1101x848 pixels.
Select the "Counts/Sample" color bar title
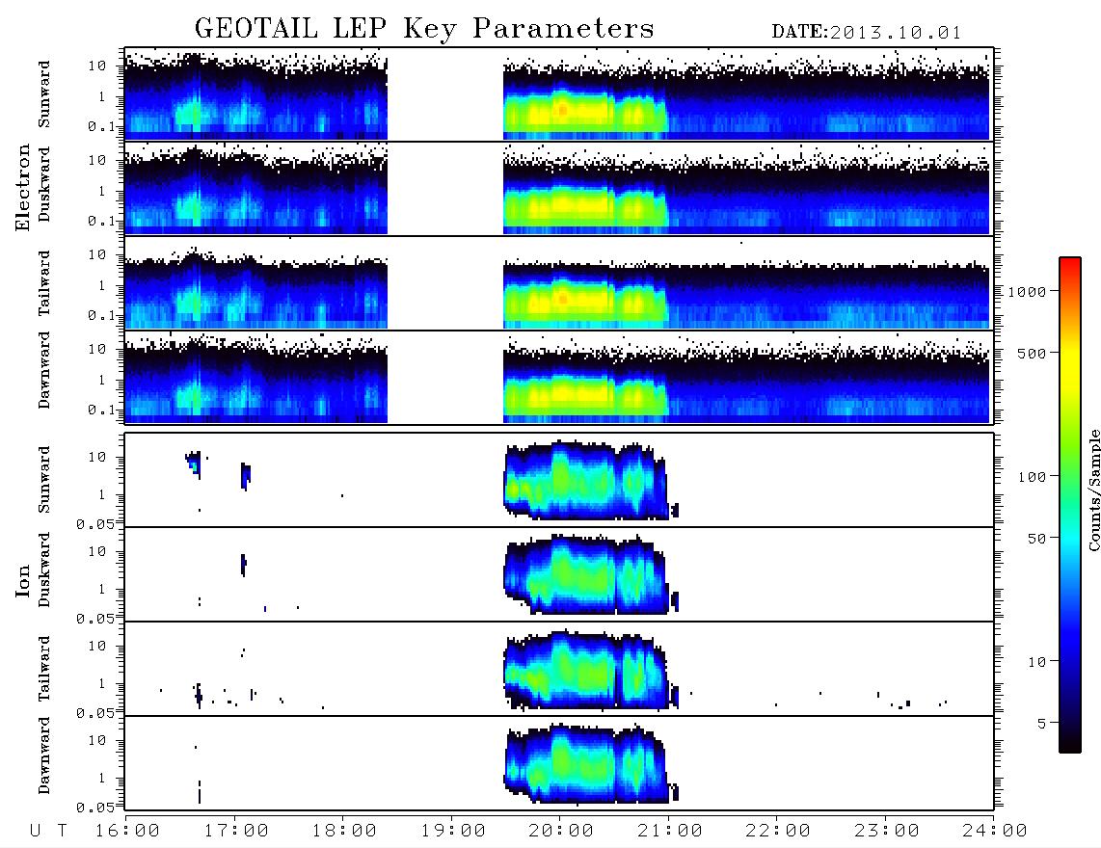pos(1094,490)
